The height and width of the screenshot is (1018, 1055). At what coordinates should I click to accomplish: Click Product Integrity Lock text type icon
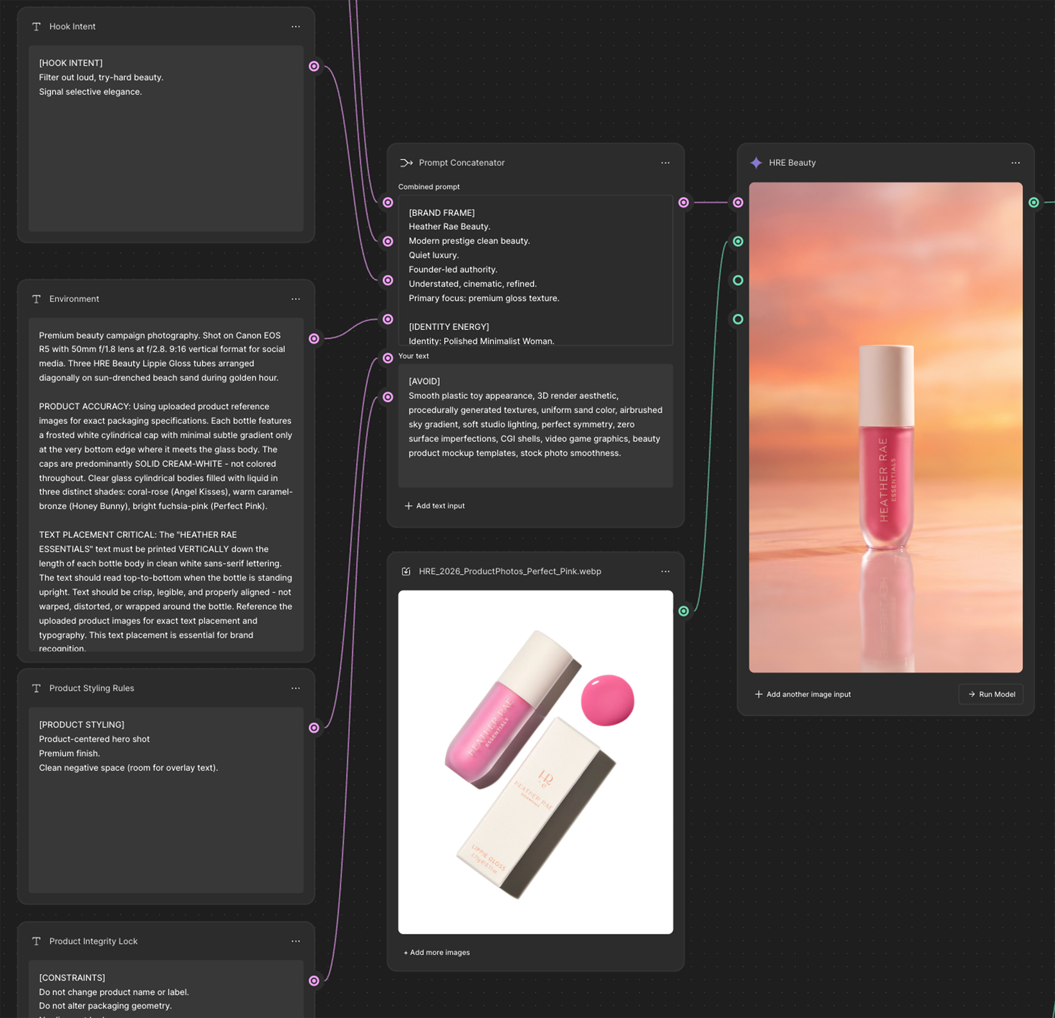pyautogui.click(x=36, y=941)
